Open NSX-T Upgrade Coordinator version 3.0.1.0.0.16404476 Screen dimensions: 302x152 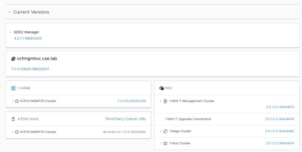click(279, 119)
